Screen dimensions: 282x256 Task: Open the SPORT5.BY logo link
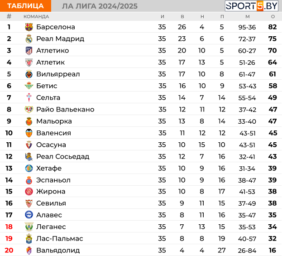point(252,6)
